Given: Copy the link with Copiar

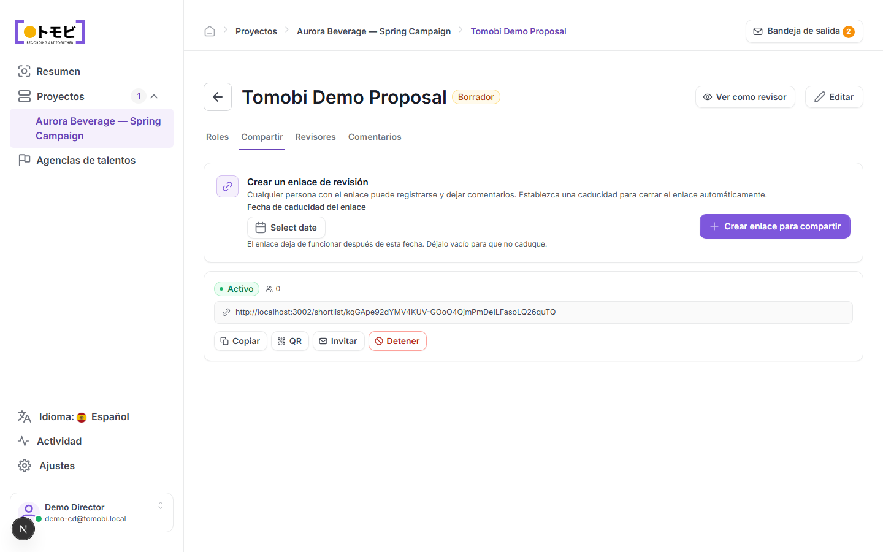Looking at the screenshot, I should [x=240, y=341].
